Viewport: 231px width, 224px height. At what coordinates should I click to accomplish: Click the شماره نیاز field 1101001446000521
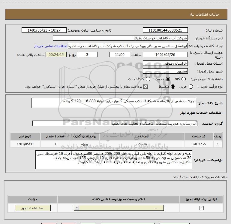coord(165,30)
